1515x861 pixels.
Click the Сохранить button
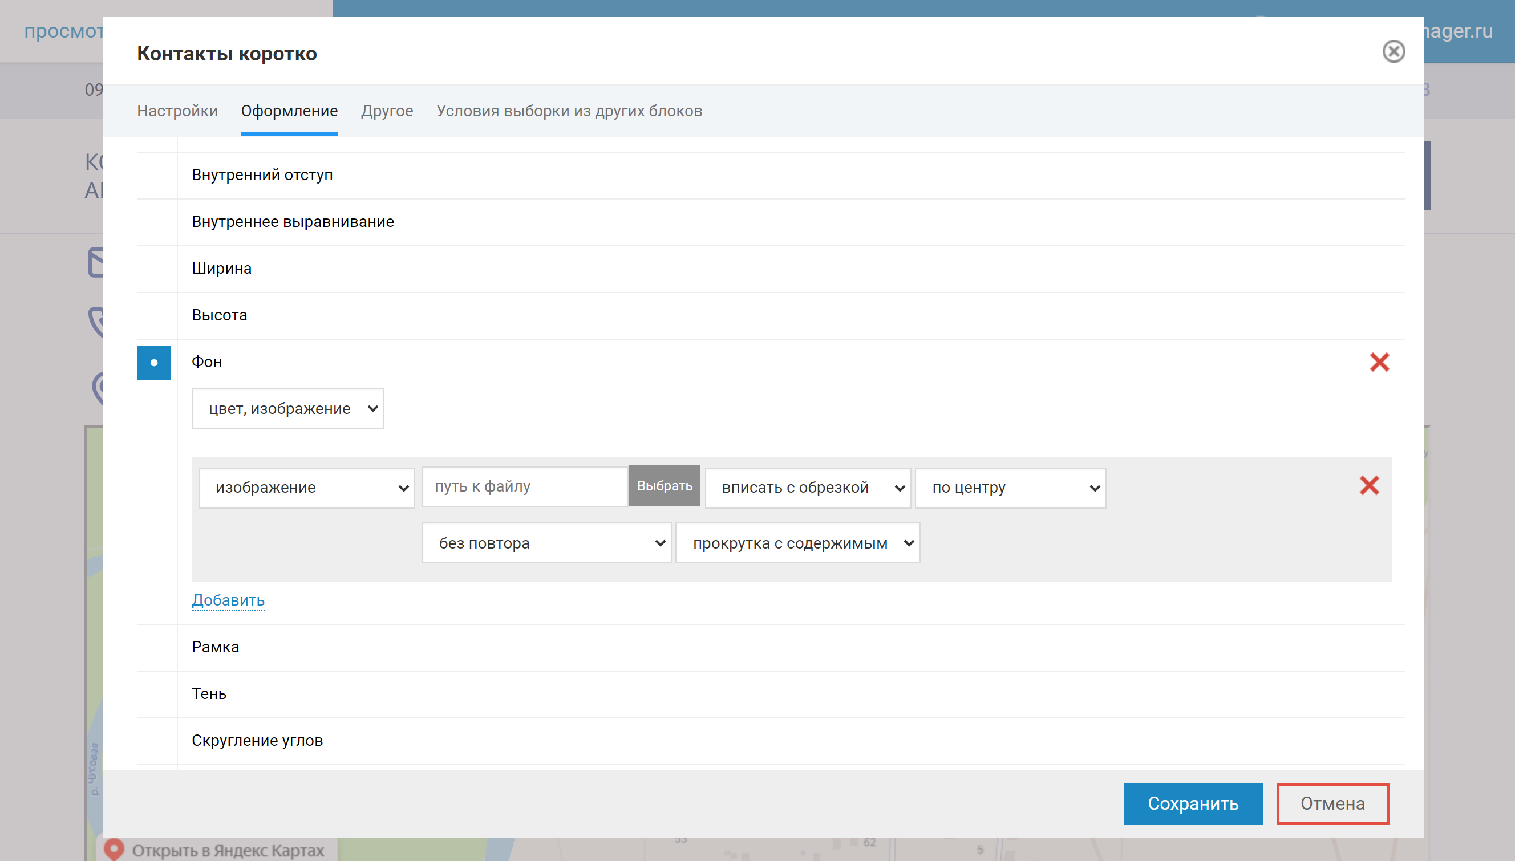coord(1193,803)
